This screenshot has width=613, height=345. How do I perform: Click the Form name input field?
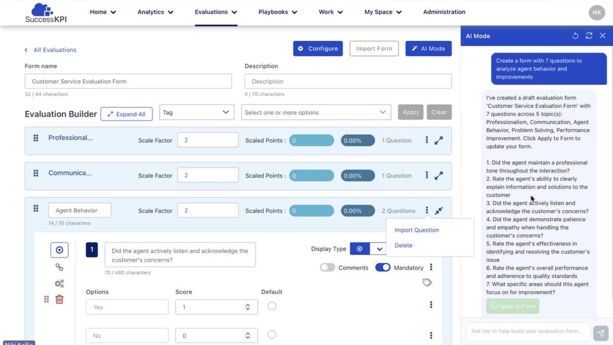[128, 81]
